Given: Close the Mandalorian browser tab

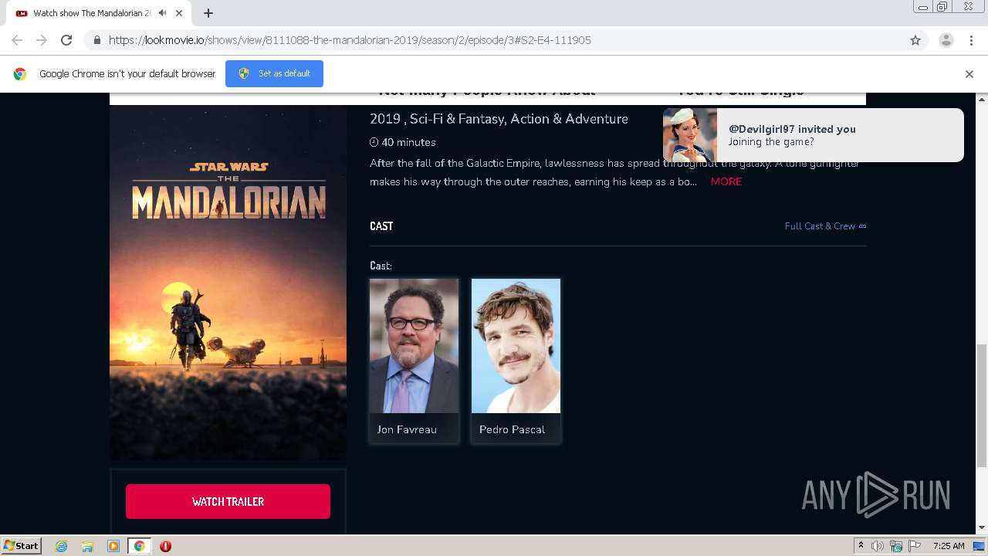Looking at the screenshot, I should 179,13.
